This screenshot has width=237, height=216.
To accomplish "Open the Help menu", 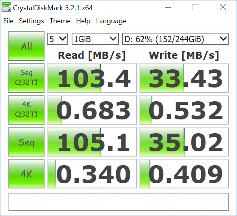I will [x=83, y=21].
